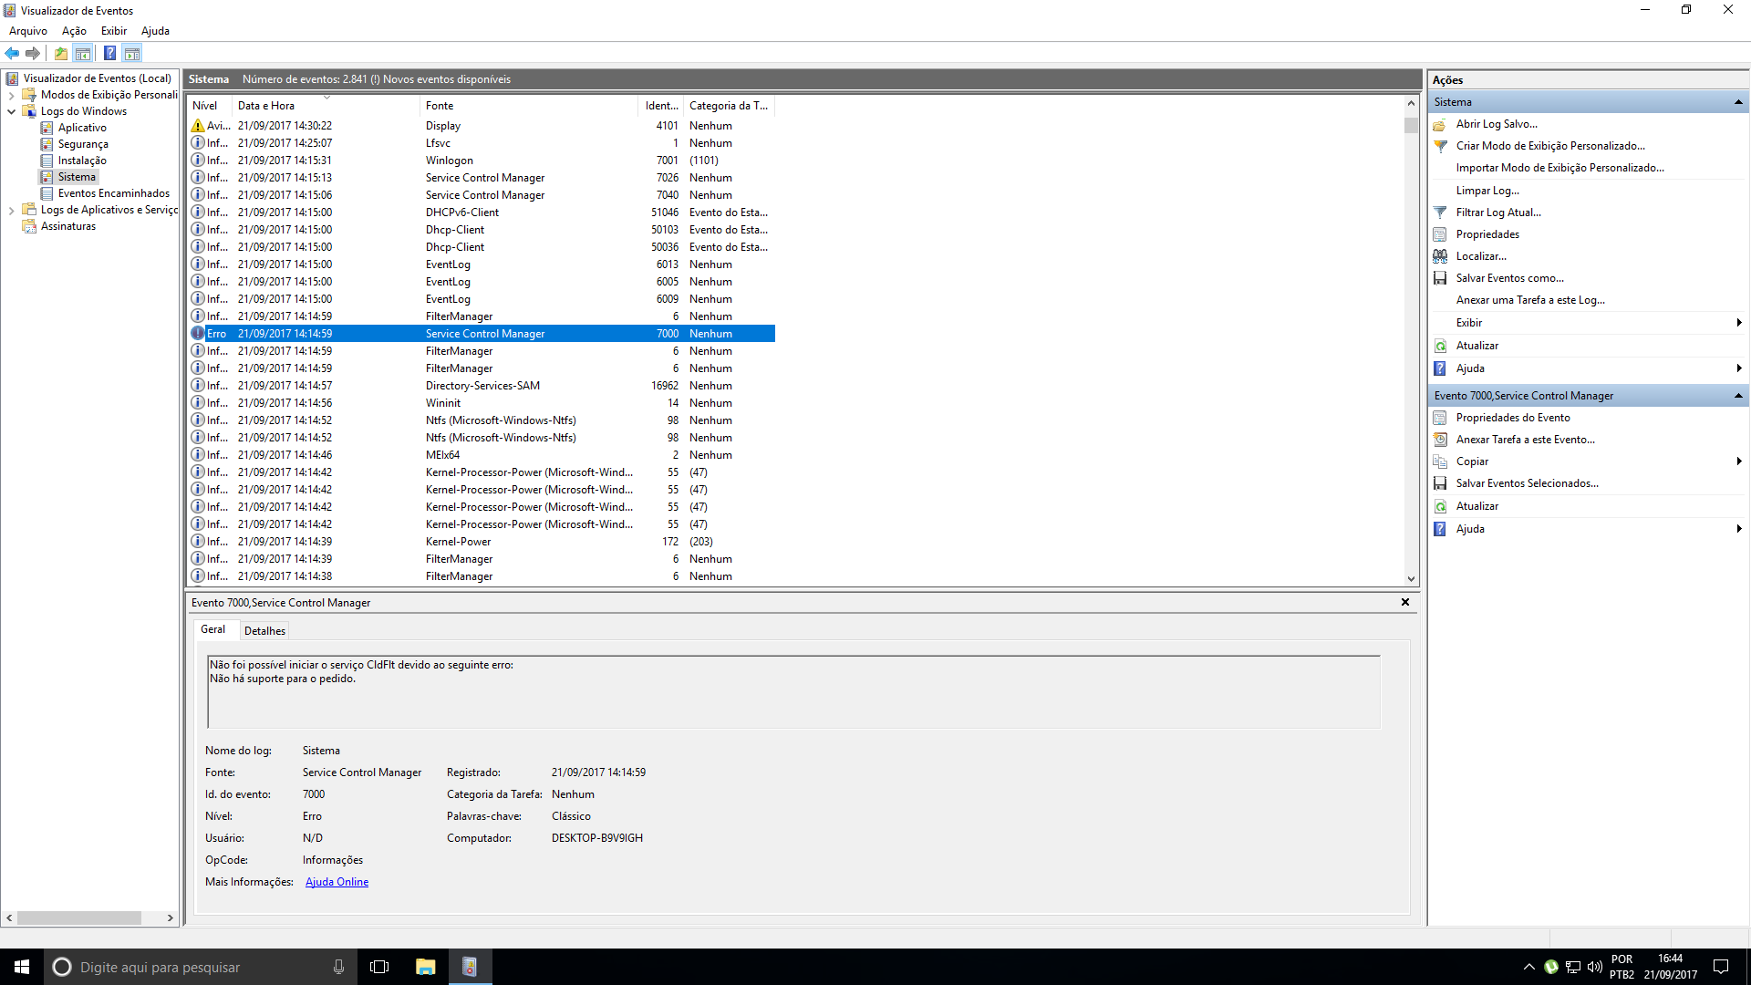
Task: Select the Instalação log in tree
Action: pyautogui.click(x=82, y=161)
